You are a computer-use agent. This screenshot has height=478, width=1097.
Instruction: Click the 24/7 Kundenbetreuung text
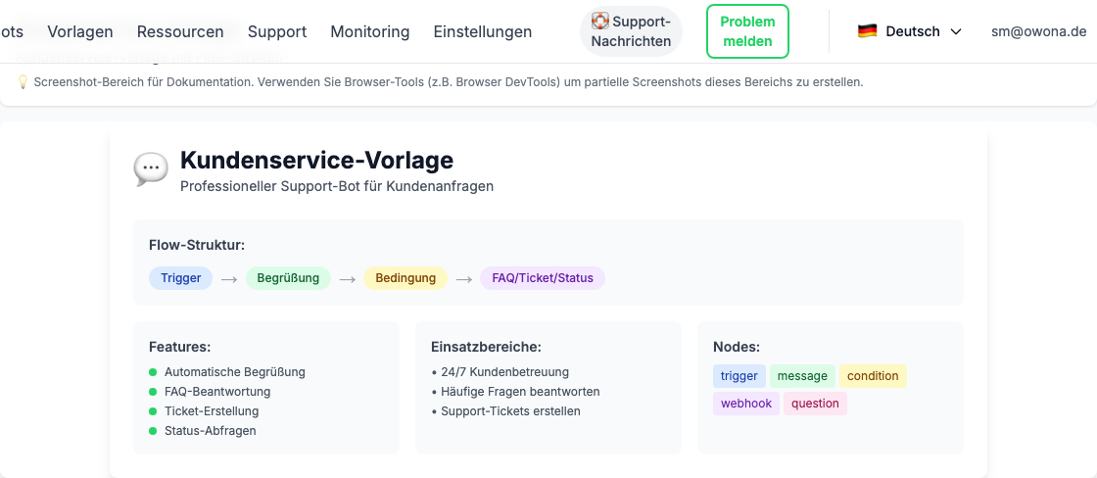pyautogui.click(x=505, y=371)
